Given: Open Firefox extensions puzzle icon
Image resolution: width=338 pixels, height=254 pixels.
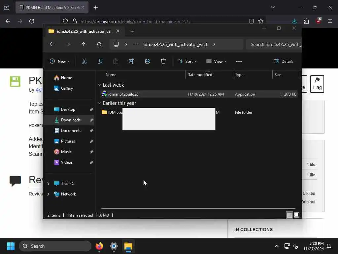Looking at the screenshot, I should point(306,21).
